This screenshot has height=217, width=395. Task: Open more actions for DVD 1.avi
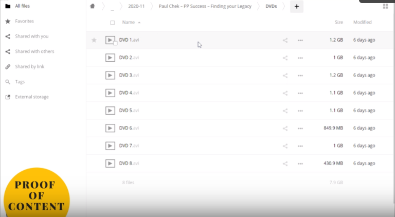[x=300, y=40]
